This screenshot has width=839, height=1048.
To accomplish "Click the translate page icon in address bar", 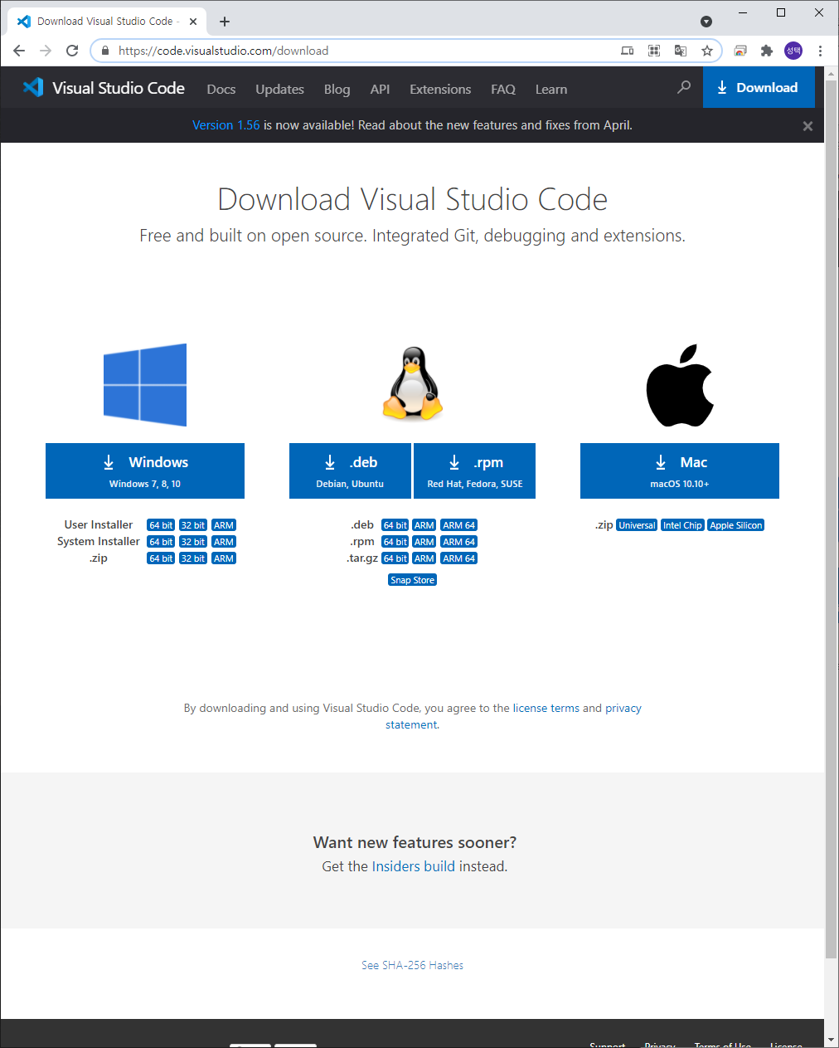I will click(681, 51).
